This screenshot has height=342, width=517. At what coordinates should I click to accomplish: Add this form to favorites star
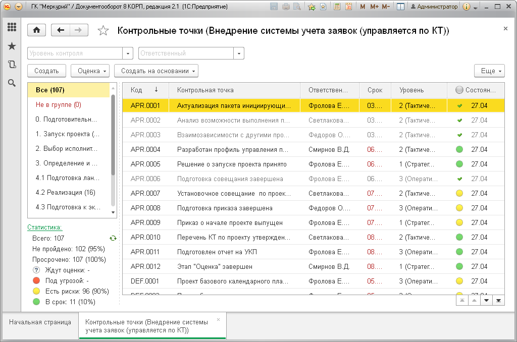tap(103, 31)
